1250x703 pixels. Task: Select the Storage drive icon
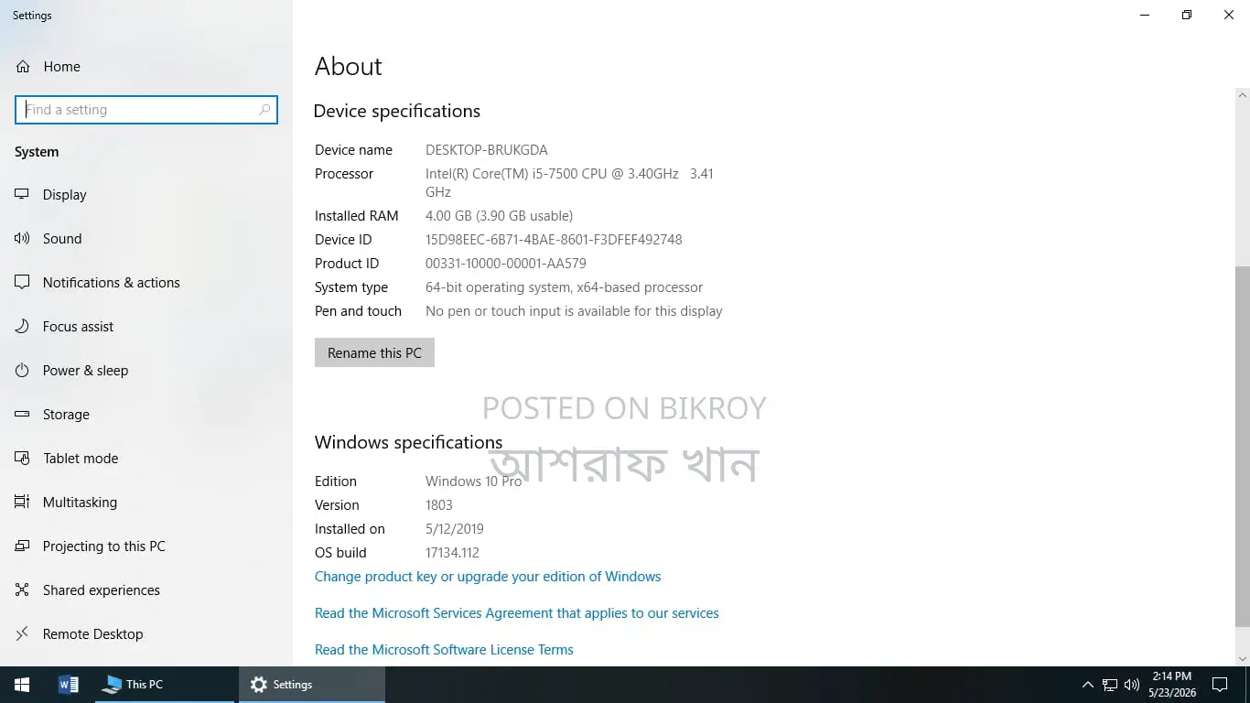tap(23, 415)
